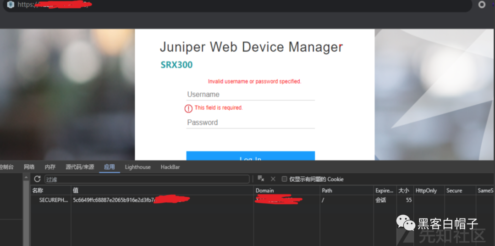Focus the Password input field
495x246 pixels.
pyautogui.click(x=250, y=123)
